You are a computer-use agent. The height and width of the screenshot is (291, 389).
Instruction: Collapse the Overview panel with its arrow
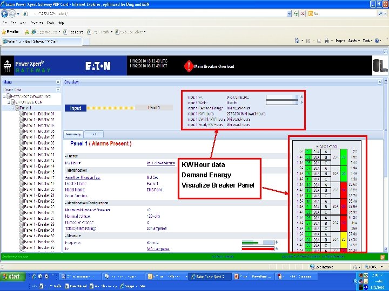click(380, 82)
